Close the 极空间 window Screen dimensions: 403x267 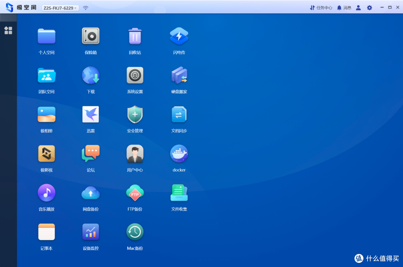[398, 7]
